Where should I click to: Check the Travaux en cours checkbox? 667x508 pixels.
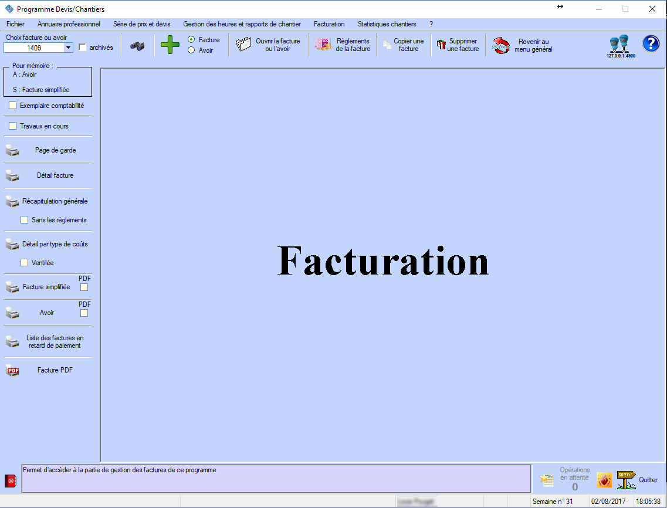(x=13, y=126)
